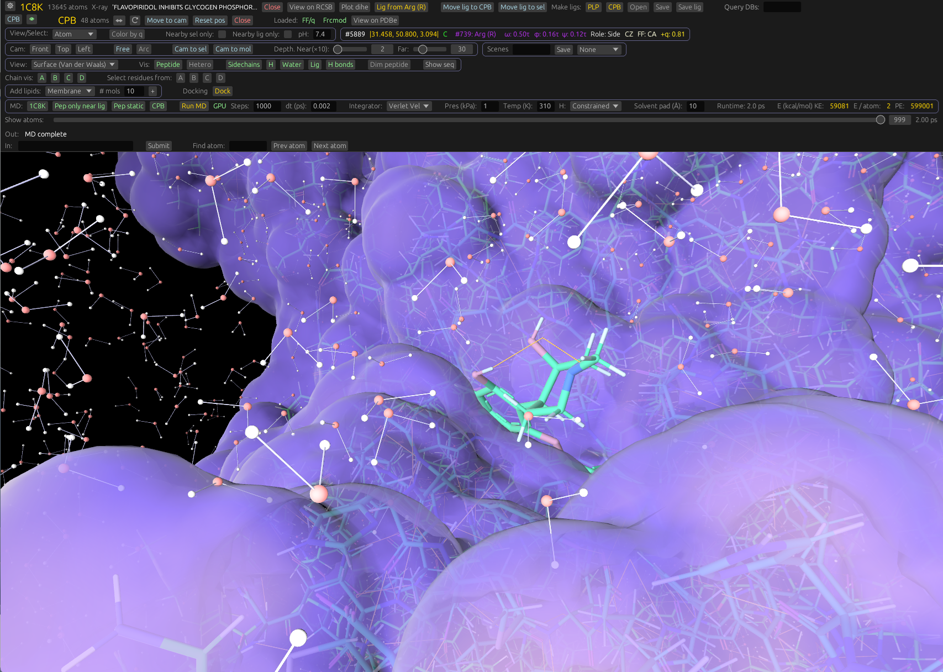Enable the 'Nearby lig only' checkbox
943x672 pixels.
288,34
